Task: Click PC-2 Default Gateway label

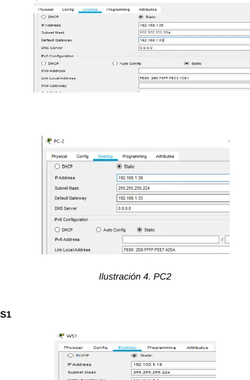Action: 71,198
